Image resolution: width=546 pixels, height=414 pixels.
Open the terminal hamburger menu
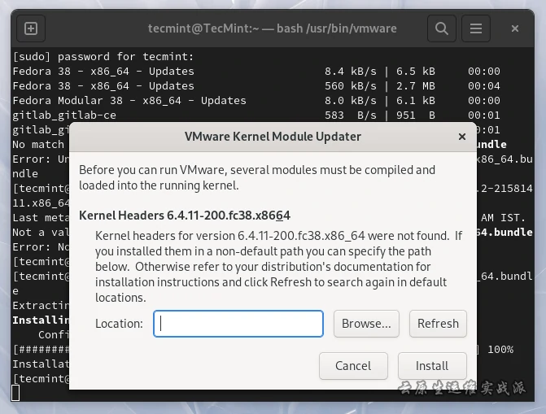[476, 28]
